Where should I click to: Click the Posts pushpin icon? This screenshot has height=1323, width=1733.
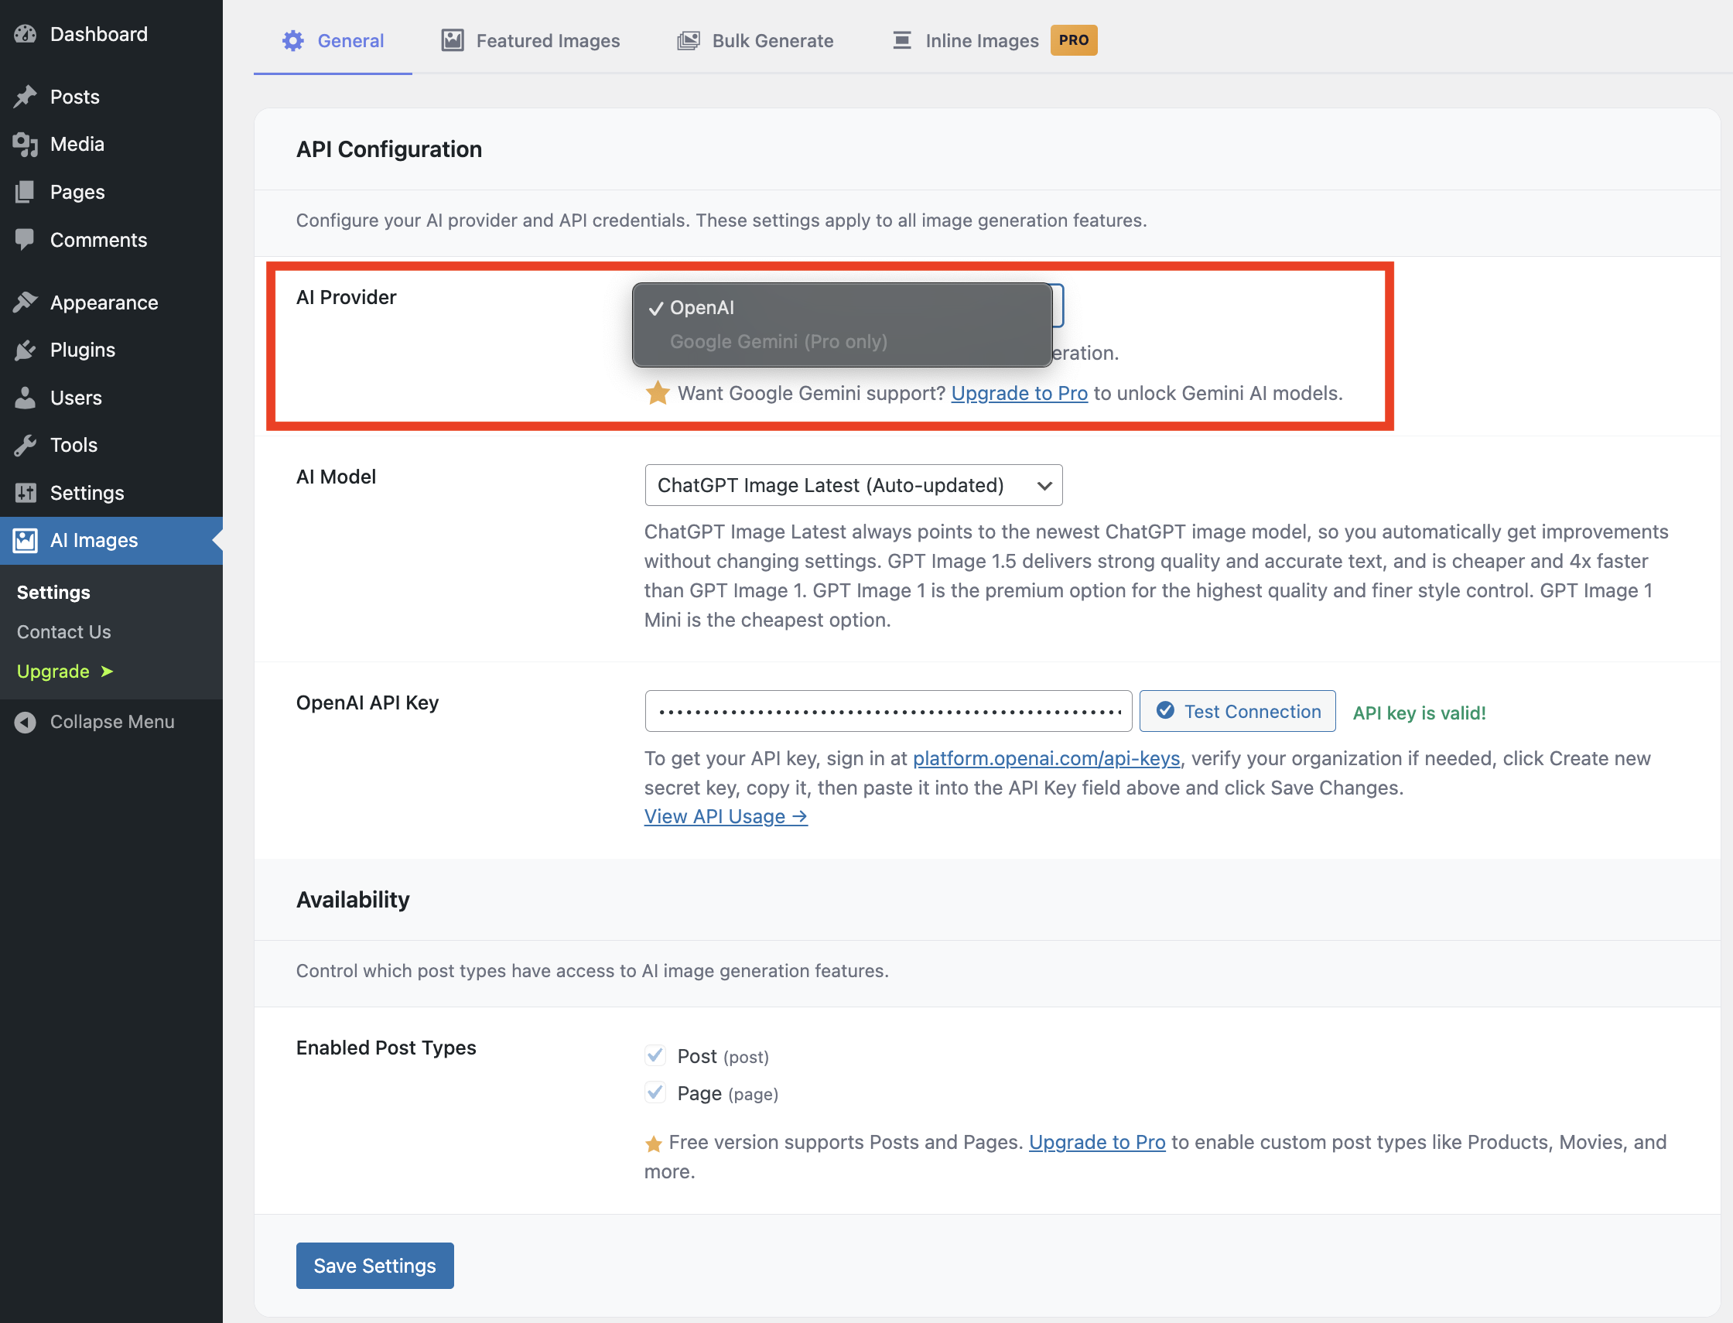coord(26,96)
